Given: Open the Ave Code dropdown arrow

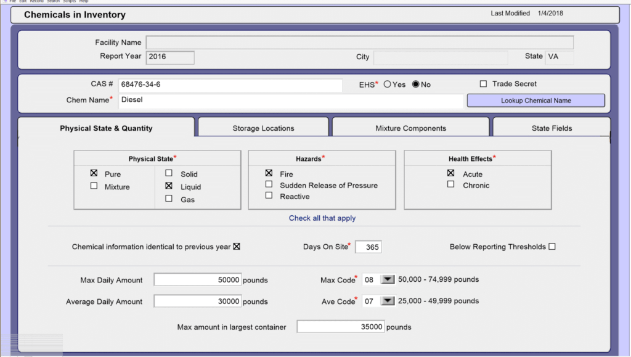Looking at the screenshot, I should tap(388, 301).
